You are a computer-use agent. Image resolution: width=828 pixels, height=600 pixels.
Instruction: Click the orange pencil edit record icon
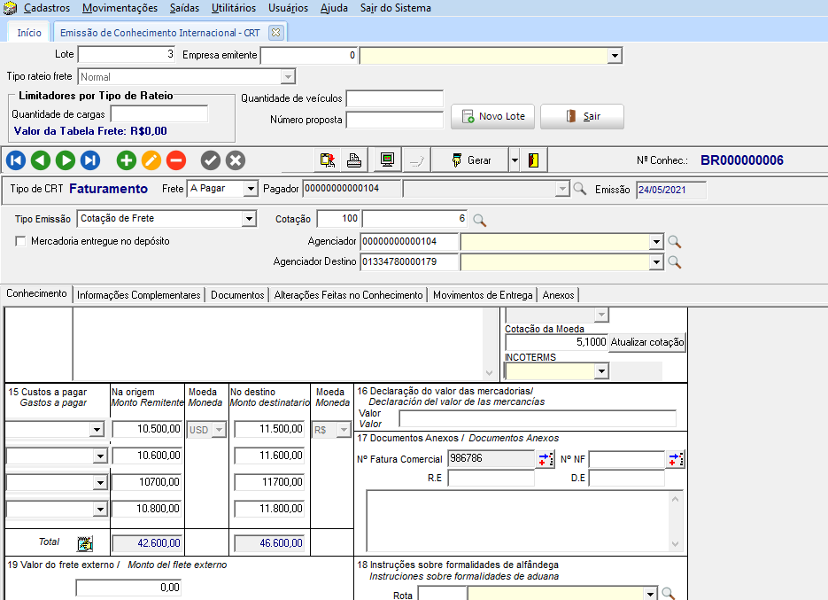point(151,160)
